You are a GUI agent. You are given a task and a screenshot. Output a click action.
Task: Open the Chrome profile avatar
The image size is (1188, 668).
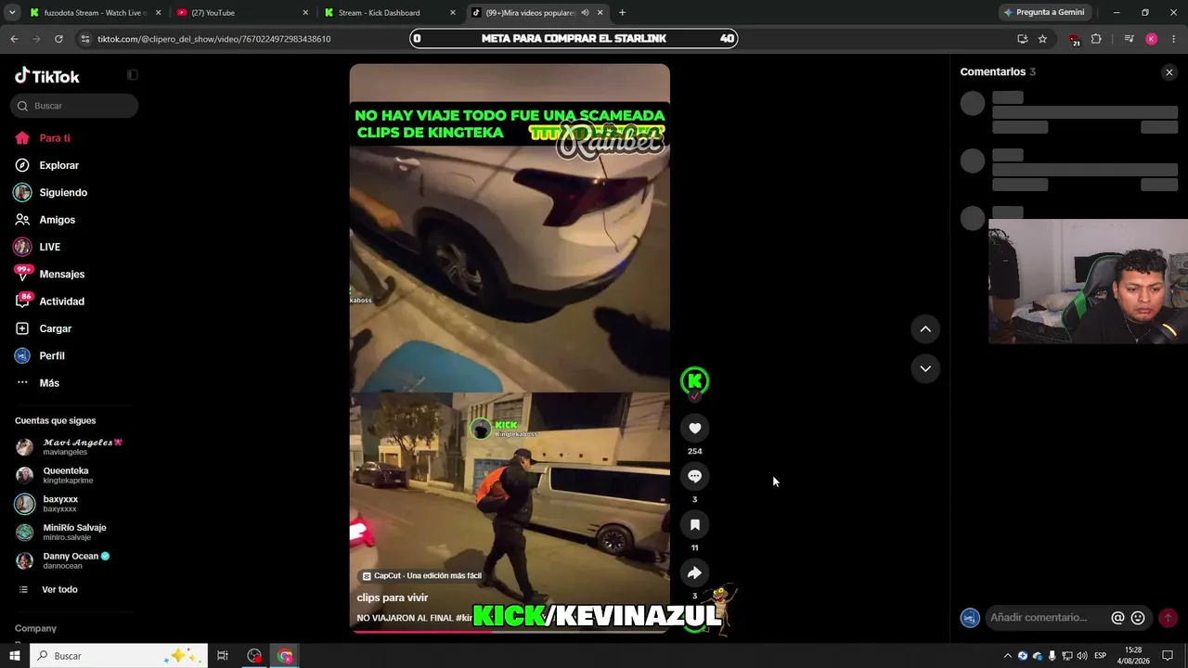[1151, 39]
